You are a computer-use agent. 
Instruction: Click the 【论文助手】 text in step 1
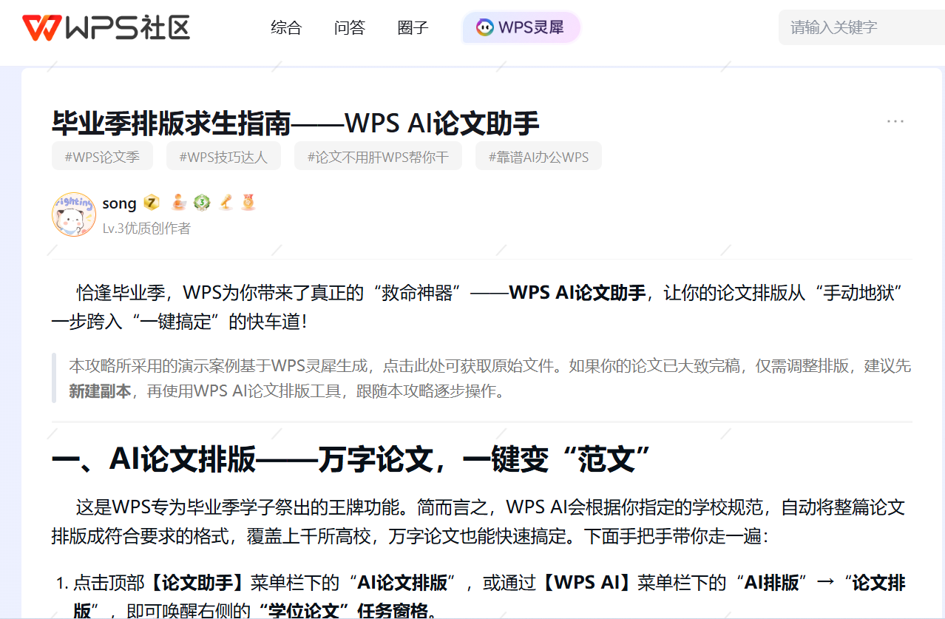tap(197, 583)
